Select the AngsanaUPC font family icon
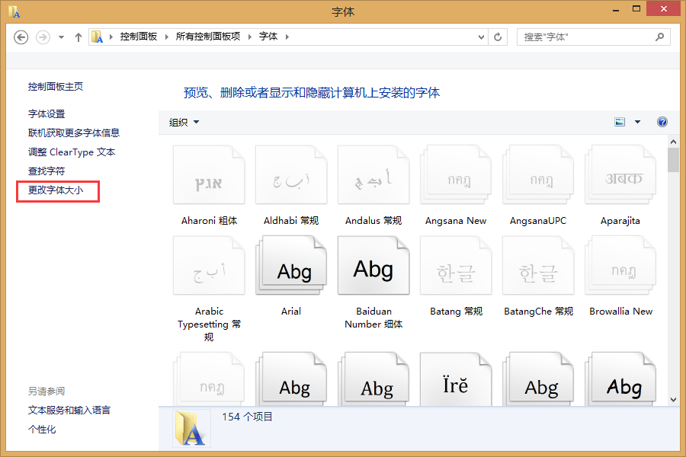The width and height of the screenshot is (686, 457). click(x=537, y=175)
